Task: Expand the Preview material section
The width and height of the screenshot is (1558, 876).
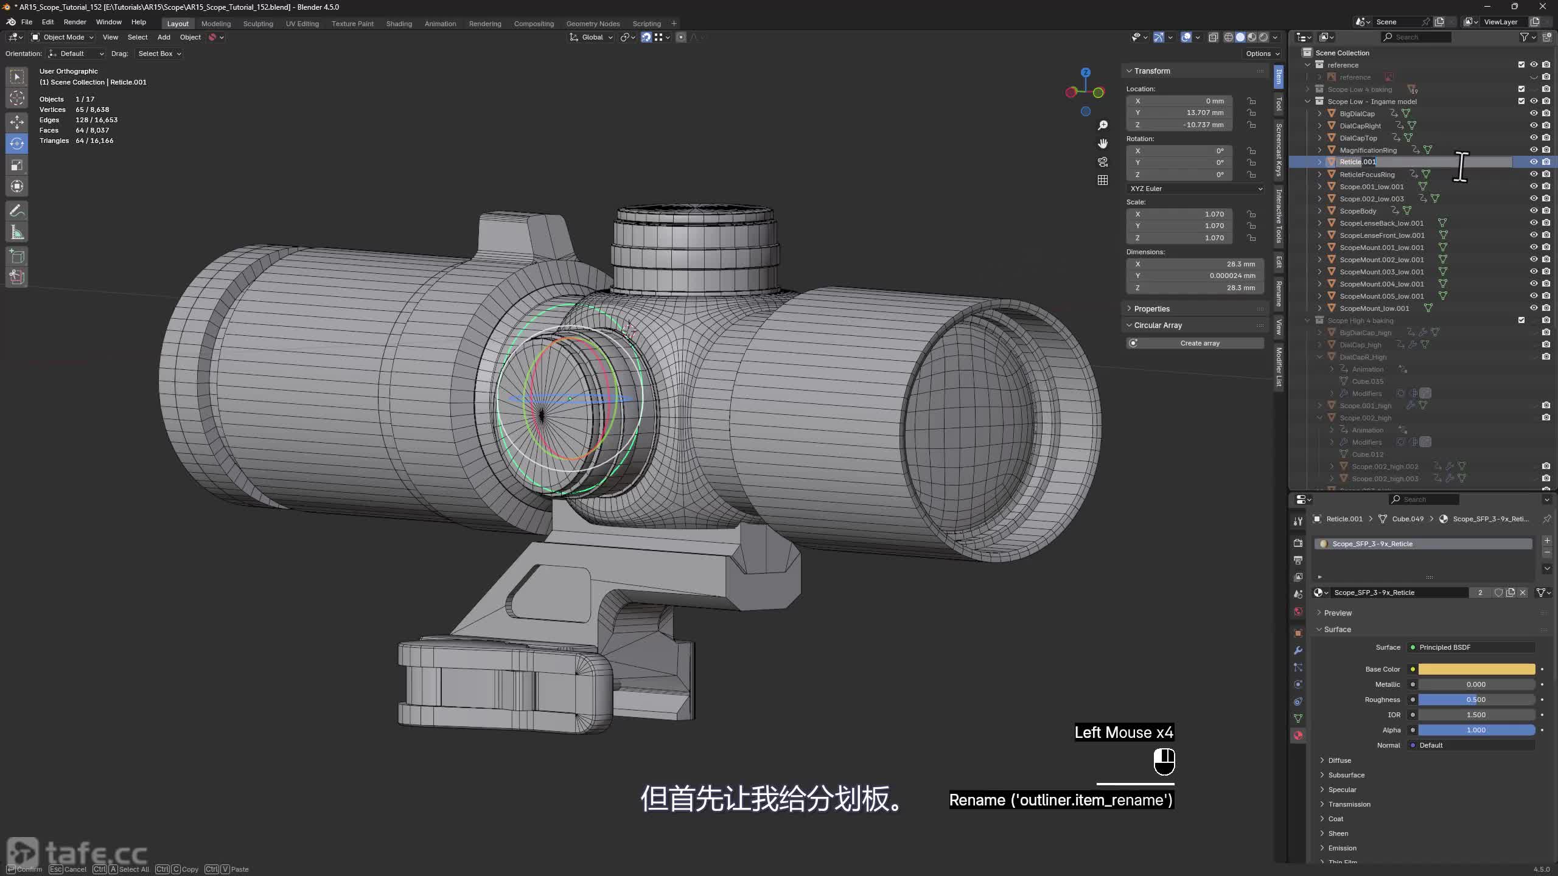Action: (x=1338, y=613)
